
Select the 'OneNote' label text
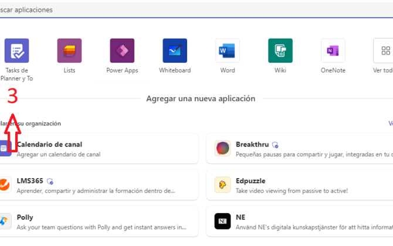point(333,70)
